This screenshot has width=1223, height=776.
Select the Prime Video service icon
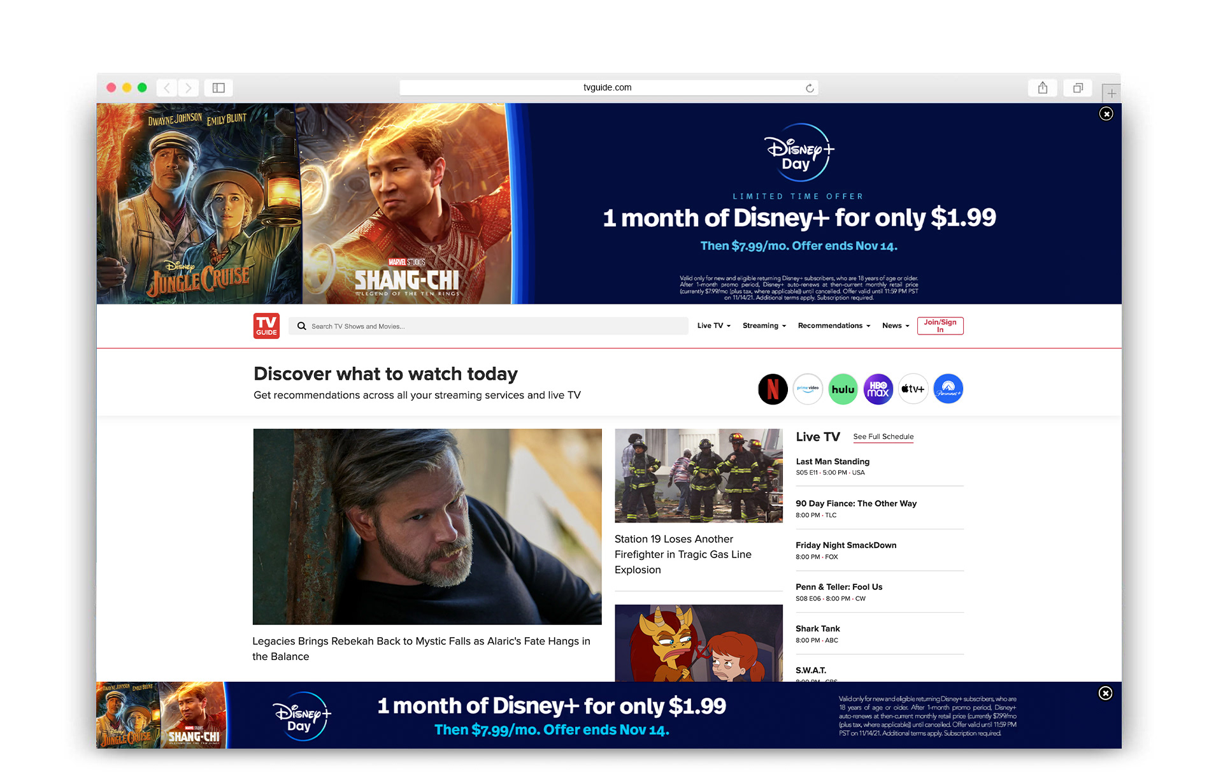pyautogui.click(x=808, y=389)
